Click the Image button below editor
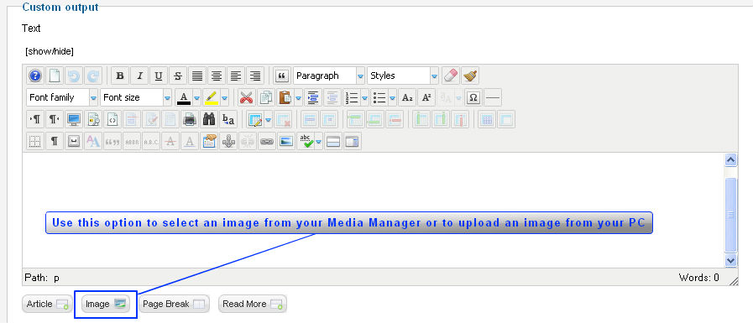Viewport: 753px width, 323px height. pos(106,304)
